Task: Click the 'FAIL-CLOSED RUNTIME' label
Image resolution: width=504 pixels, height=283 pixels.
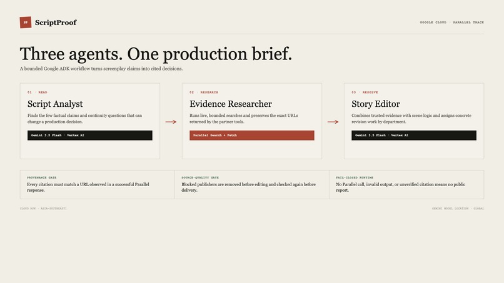Action: [x=355, y=177]
